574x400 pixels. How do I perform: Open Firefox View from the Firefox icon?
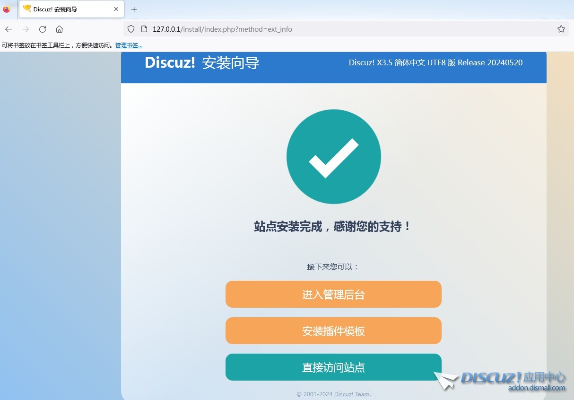[7, 9]
